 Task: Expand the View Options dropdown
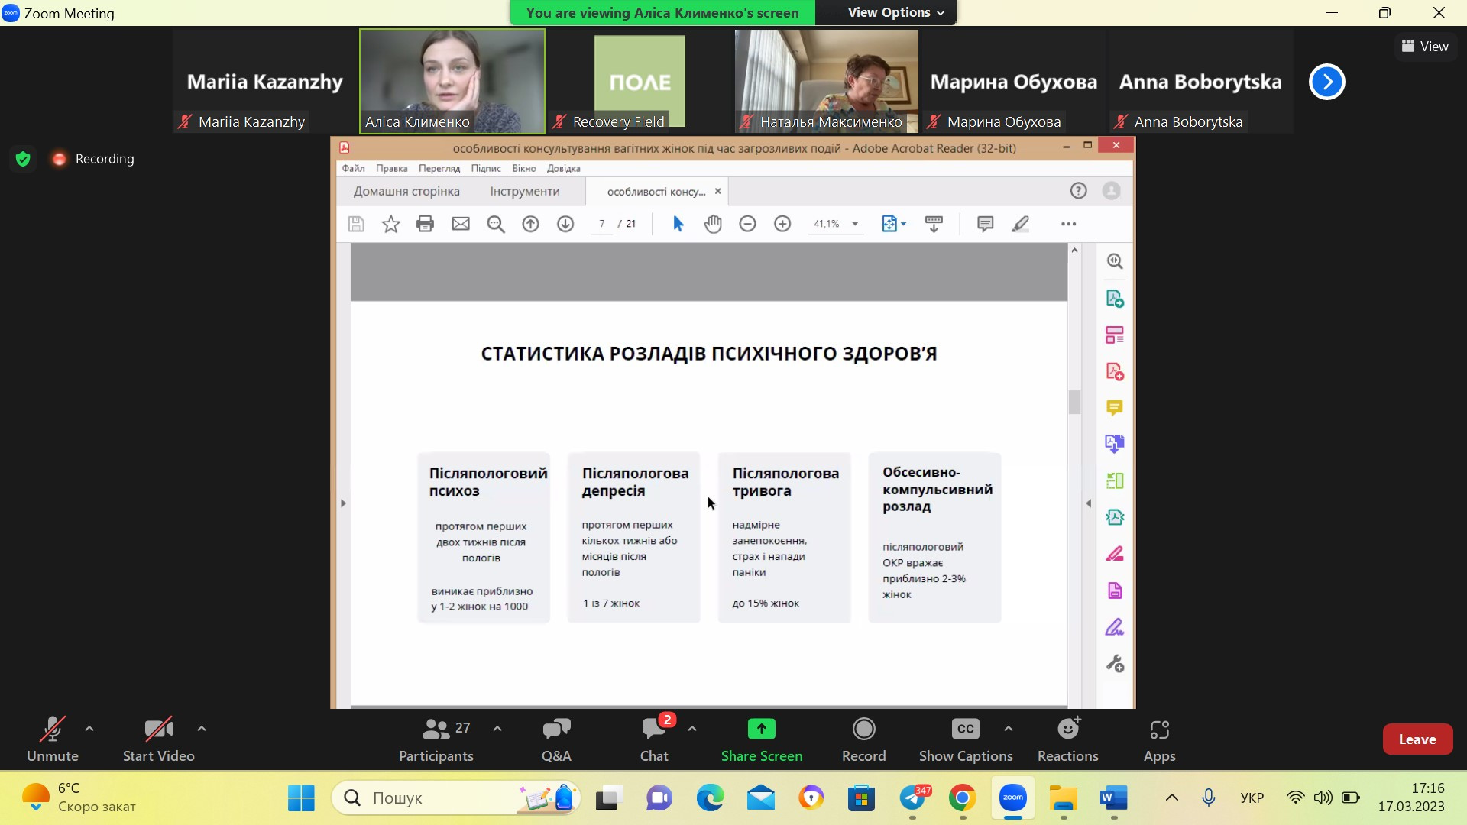(895, 13)
